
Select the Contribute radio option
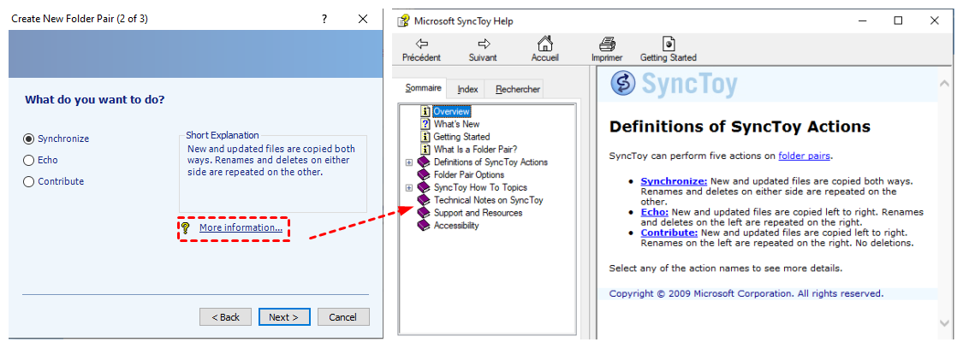click(x=28, y=181)
